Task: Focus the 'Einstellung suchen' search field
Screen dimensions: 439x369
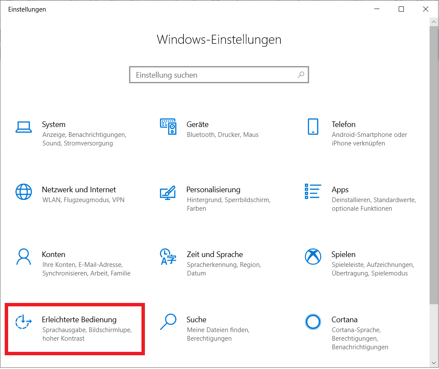Action: (x=219, y=75)
